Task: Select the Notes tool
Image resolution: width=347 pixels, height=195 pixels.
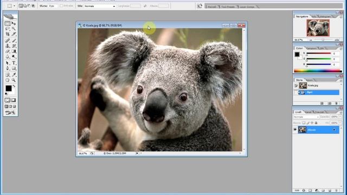Action: 8,75
